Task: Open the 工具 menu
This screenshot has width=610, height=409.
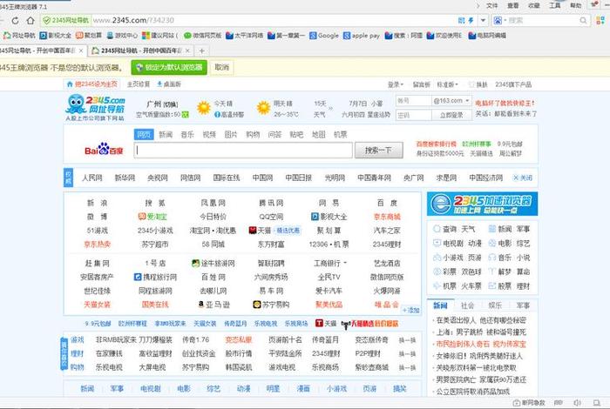Action: 555,5
